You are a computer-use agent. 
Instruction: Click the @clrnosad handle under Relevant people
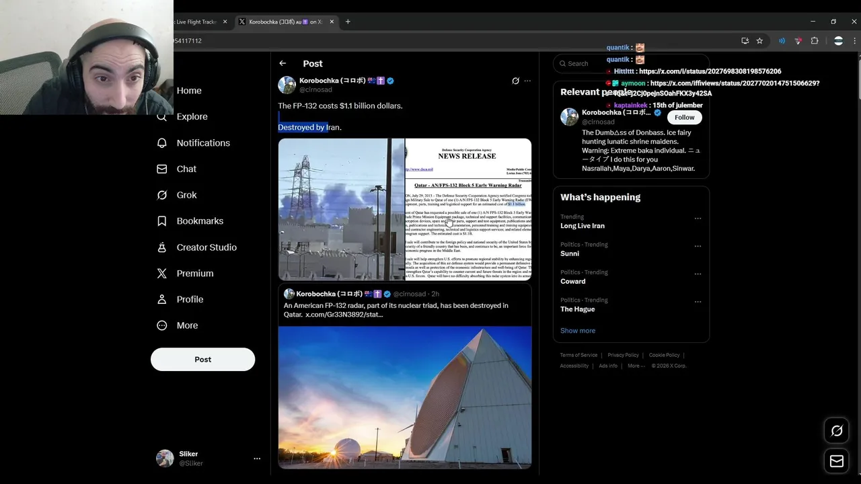pos(598,122)
